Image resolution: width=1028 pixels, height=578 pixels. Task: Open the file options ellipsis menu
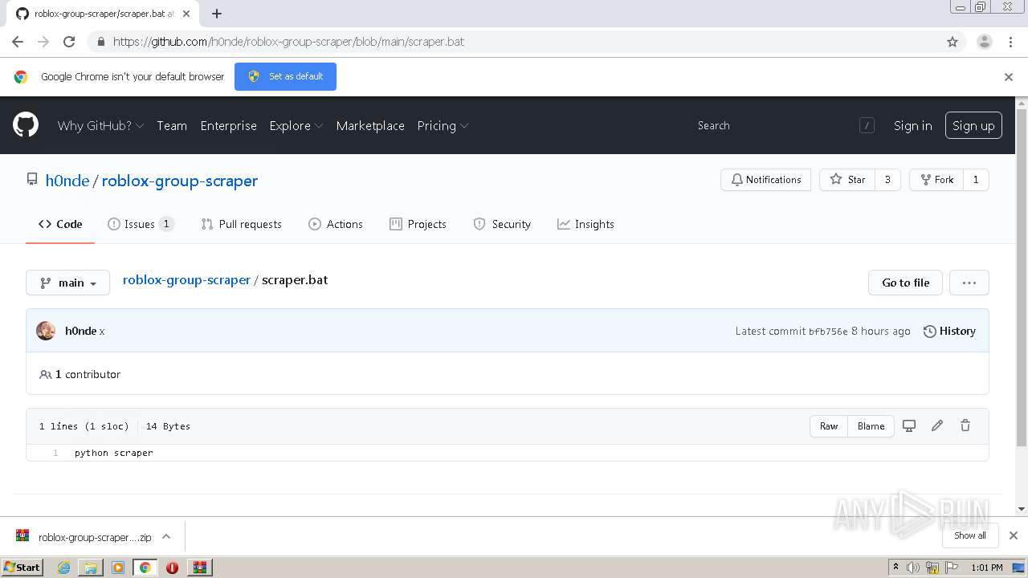(x=969, y=283)
